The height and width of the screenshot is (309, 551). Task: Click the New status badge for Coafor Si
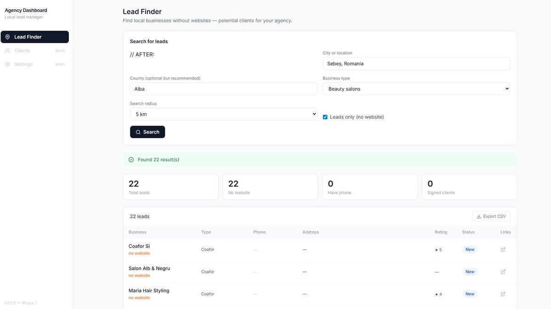point(470,249)
